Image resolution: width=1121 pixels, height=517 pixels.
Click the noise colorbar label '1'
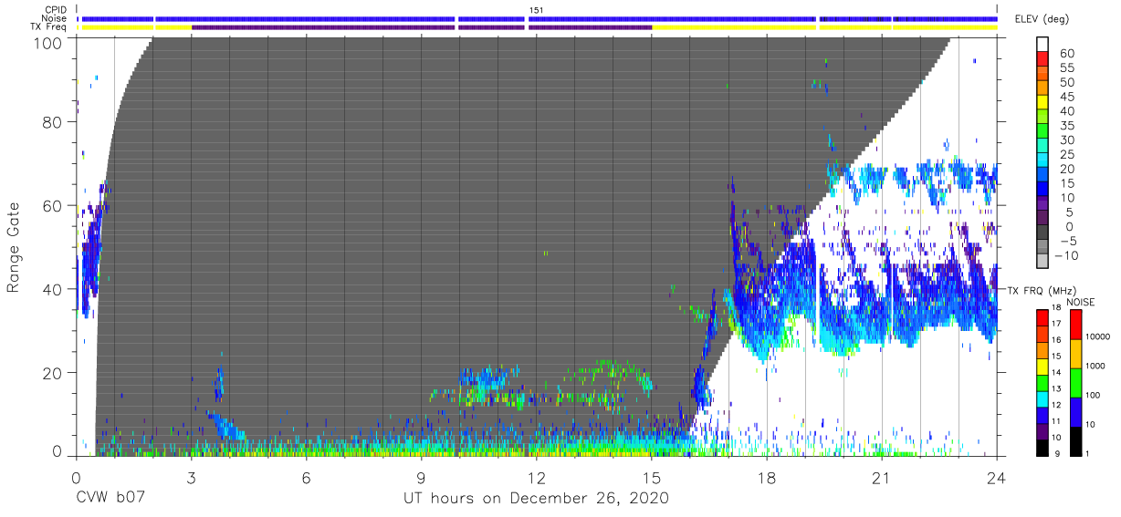[x=1088, y=453]
